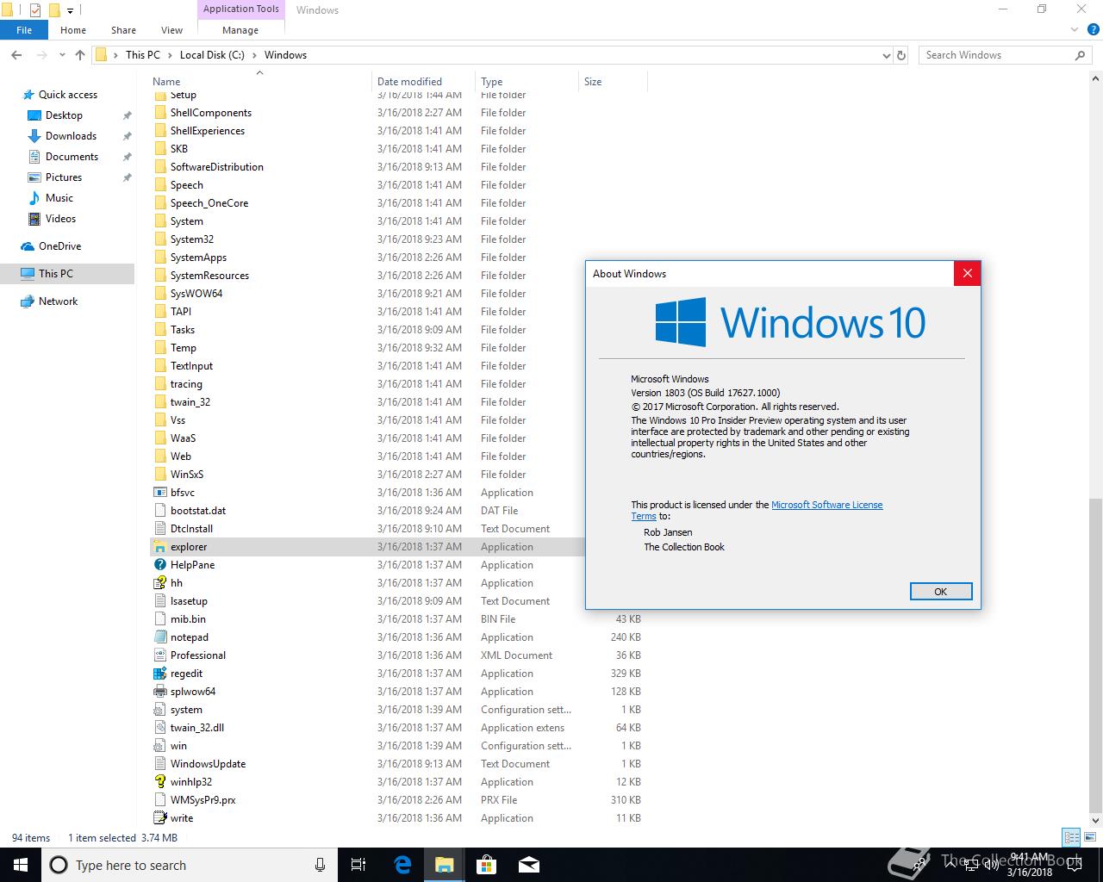The width and height of the screenshot is (1103, 882).
Task: Select Documents in Quick access
Action: point(67,157)
